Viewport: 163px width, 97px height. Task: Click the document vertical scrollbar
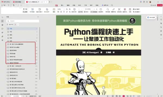click(158, 19)
